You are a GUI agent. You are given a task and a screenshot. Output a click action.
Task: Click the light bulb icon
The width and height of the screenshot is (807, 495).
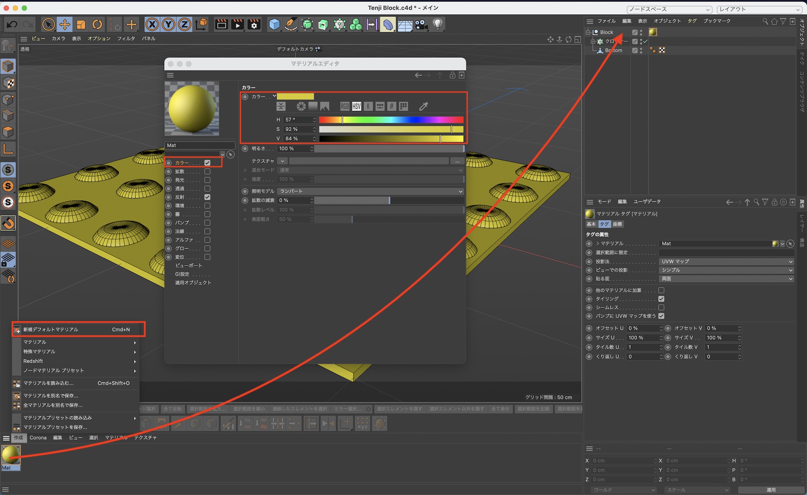(438, 25)
